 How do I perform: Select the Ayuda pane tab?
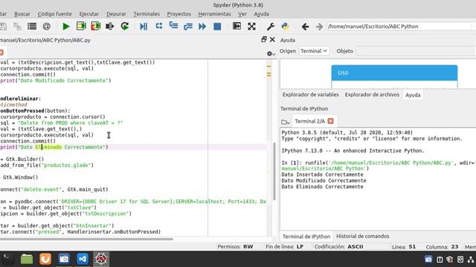[x=413, y=95]
